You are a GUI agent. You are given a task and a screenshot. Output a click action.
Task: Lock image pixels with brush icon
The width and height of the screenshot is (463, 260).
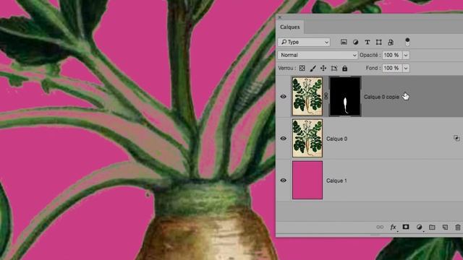point(313,69)
